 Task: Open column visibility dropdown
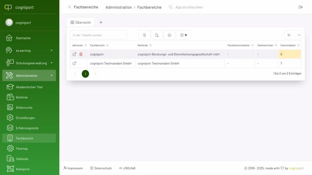[183, 35]
